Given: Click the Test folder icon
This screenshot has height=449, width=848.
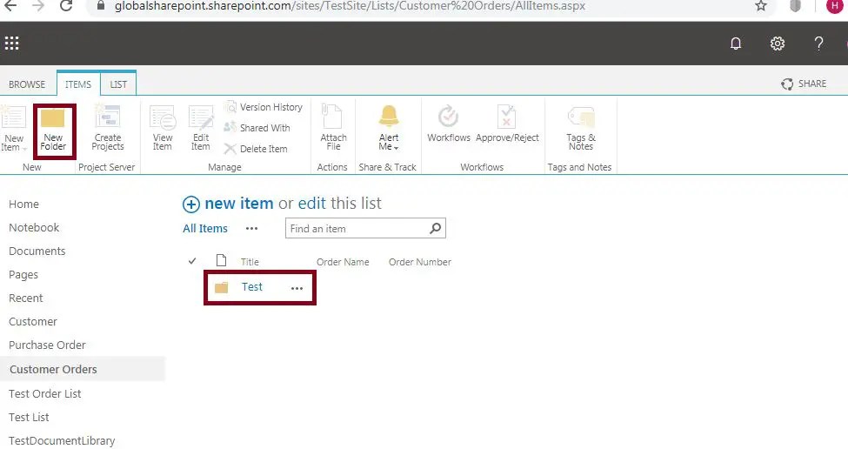Looking at the screenshot, I should (221, 287).
